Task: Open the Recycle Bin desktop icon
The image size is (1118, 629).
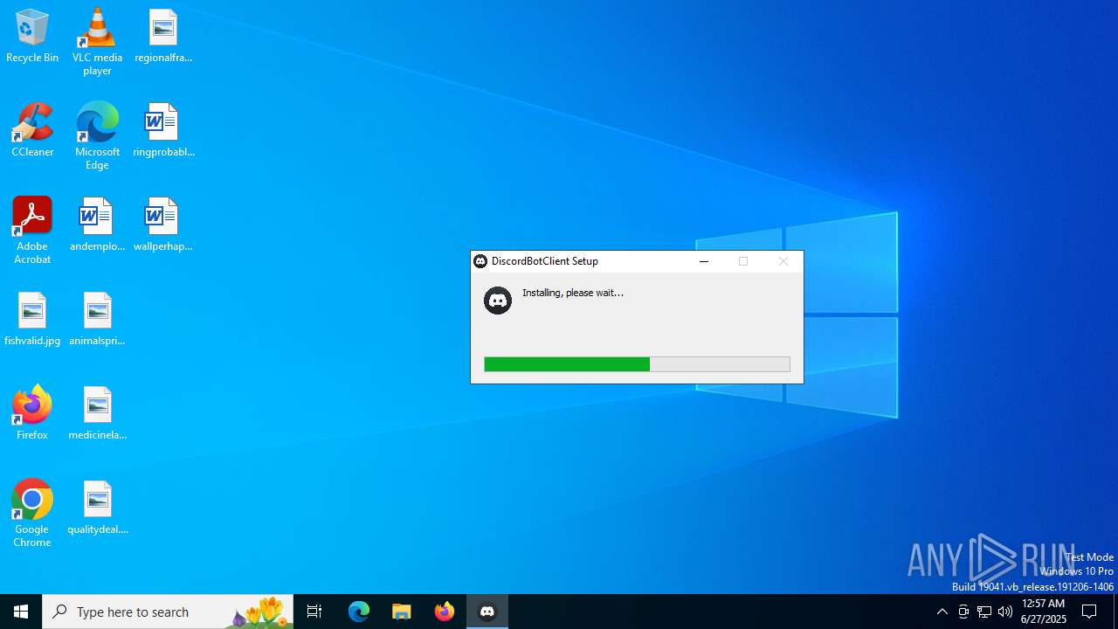Action: (x=32, y=37)
